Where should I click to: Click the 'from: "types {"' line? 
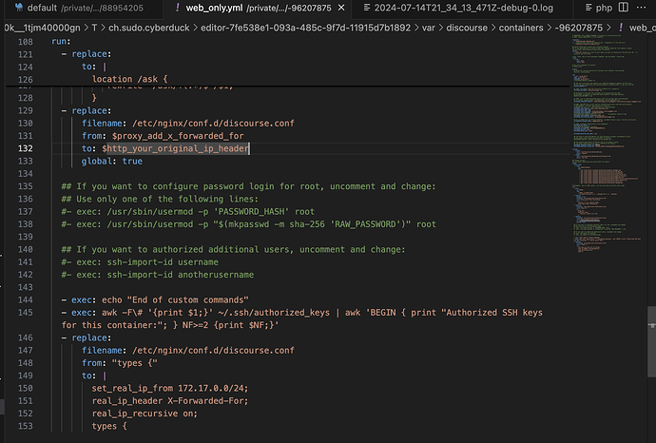119,363
